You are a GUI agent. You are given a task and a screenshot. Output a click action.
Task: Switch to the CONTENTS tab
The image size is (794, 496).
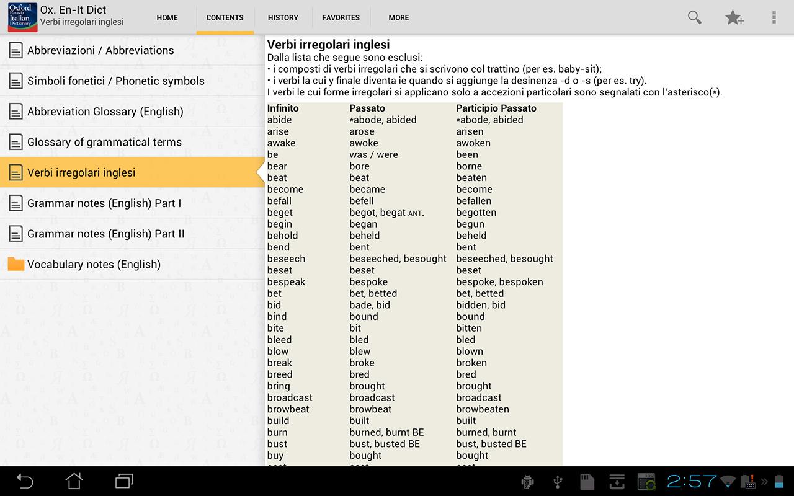click(x=225, y=17)
